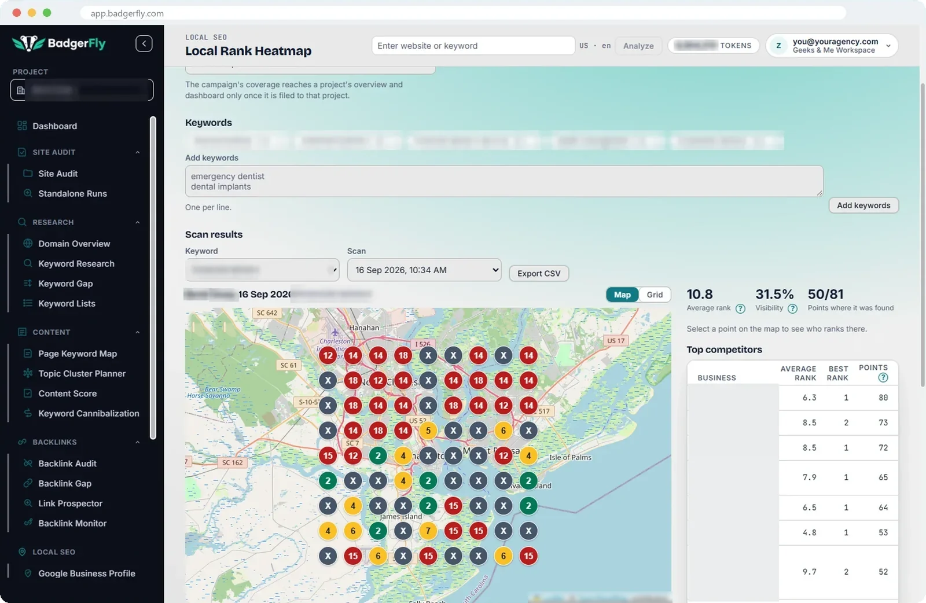Open Keyword Cannibalization
The height and width of the screenshot is (603, 926).
tap(89, 413)
